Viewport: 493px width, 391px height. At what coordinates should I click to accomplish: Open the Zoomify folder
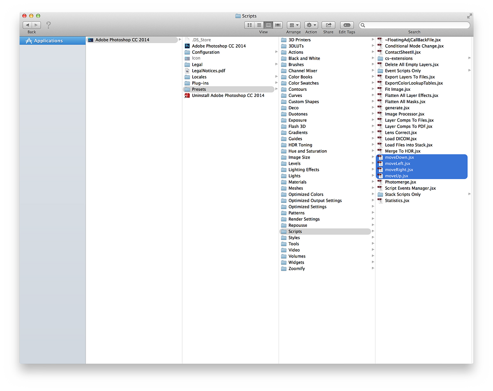(x=297, y=269)
